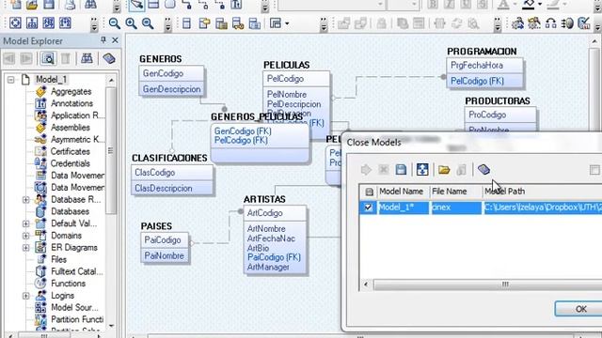Click the rightmost check-mark icon in second toolbar row

(x=583, y=23)
